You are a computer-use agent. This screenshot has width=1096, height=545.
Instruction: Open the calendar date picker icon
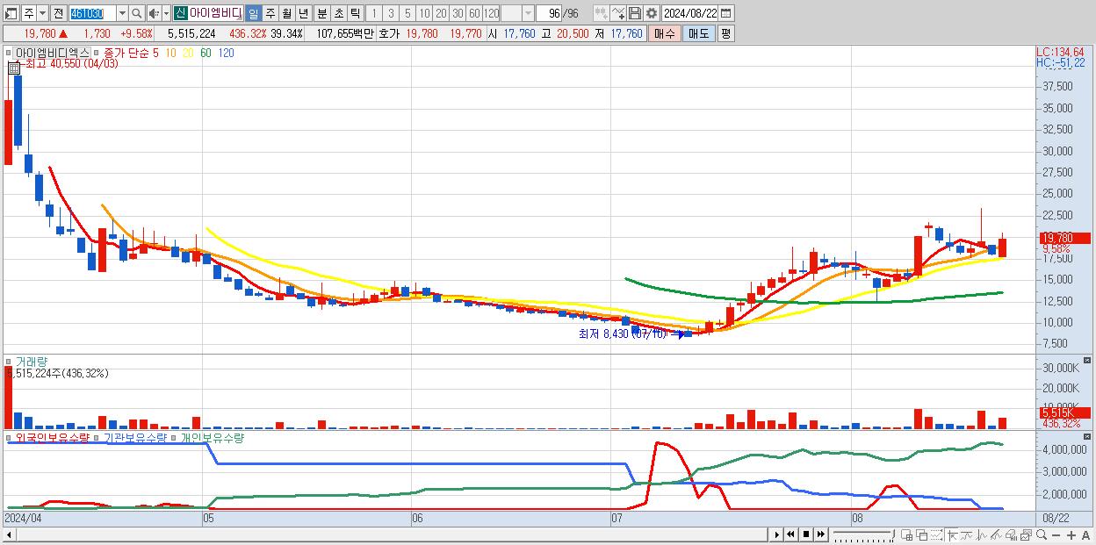pos(728,13)
